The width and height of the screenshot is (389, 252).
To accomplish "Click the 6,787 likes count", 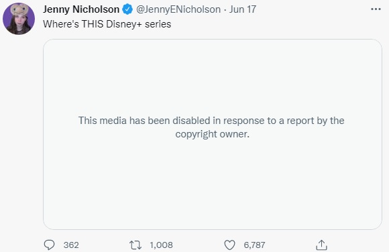I will [x=254, y=245].
